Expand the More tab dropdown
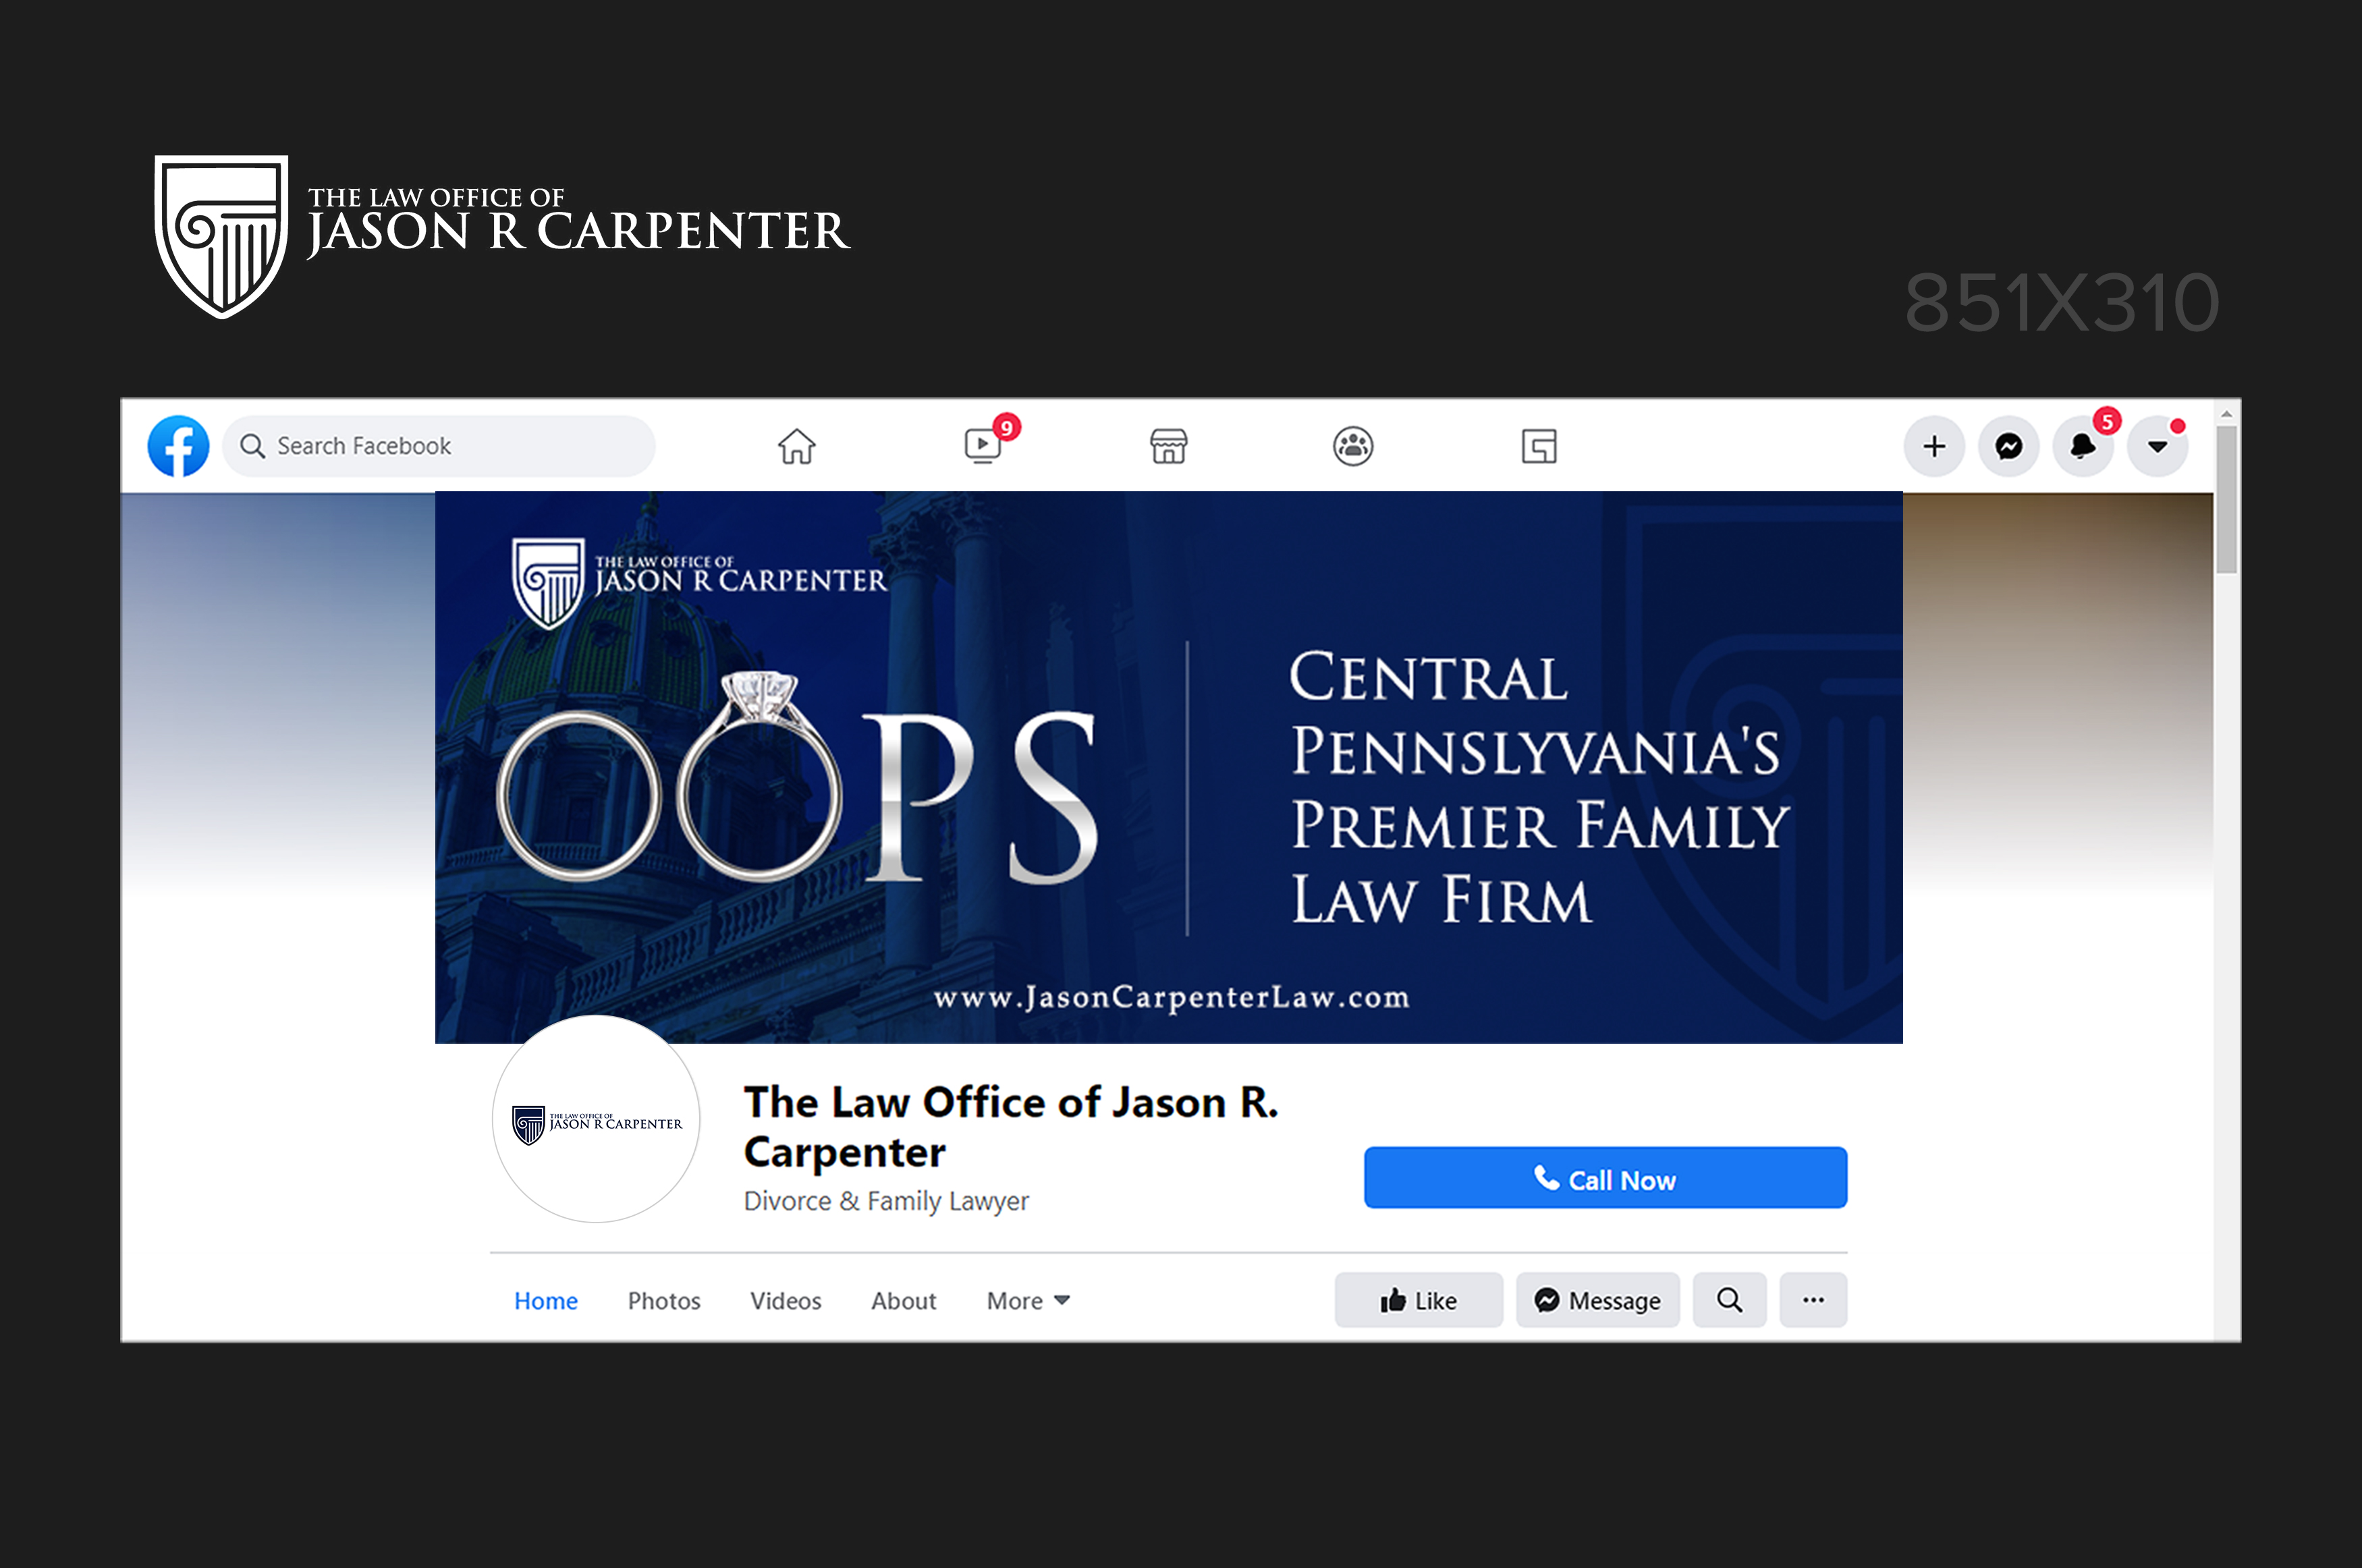The image size is (2362, 1568). coord(1028,1300)
